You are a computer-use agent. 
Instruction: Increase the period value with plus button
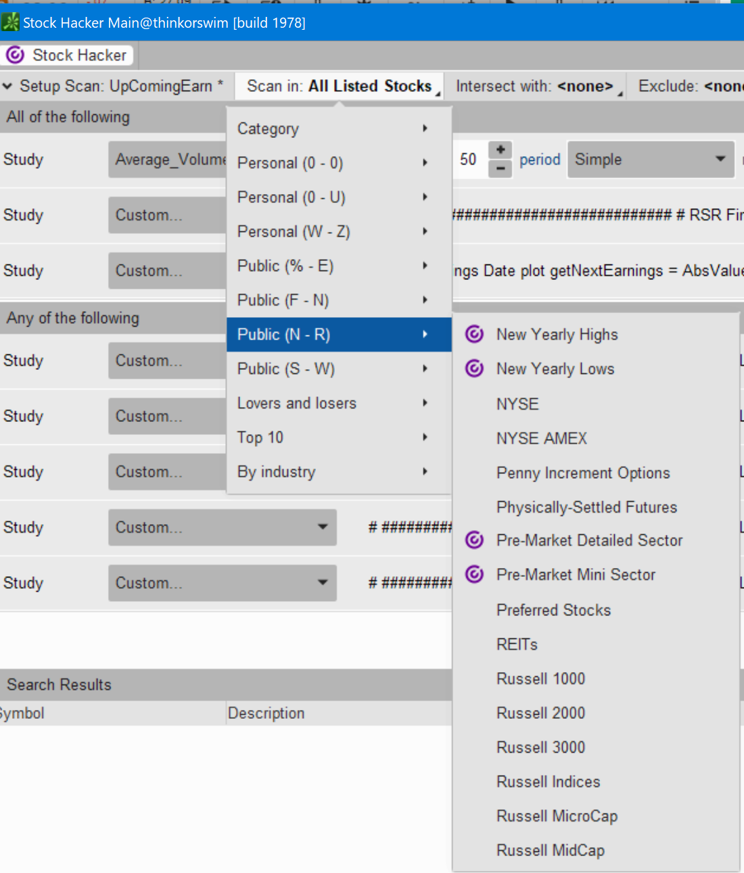coord(500,150)
